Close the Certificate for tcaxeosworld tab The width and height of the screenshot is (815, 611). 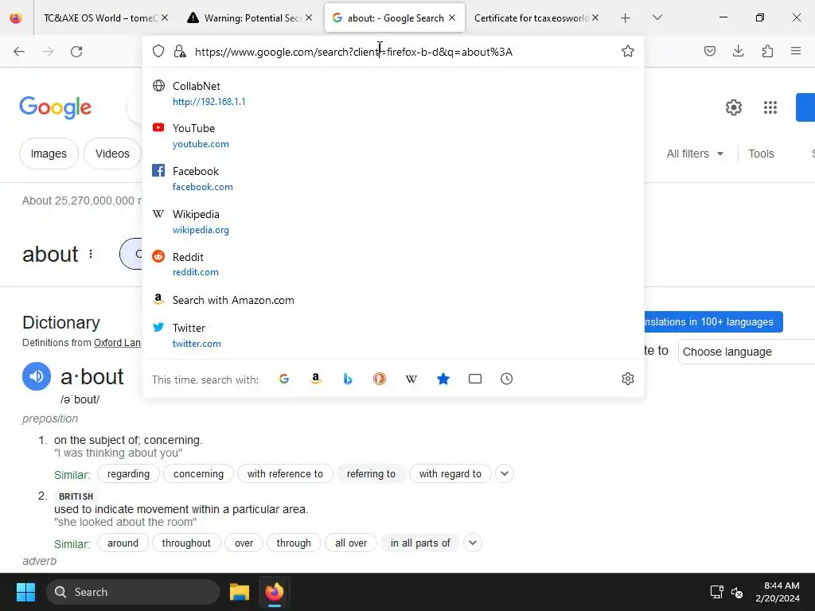[x=595, y=18]
